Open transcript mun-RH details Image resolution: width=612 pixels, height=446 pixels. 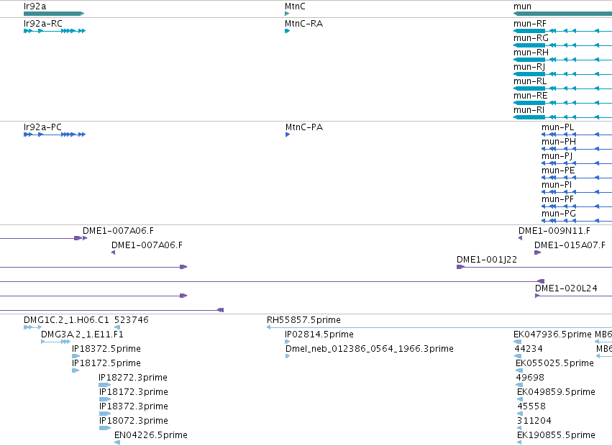coord(563,60)
